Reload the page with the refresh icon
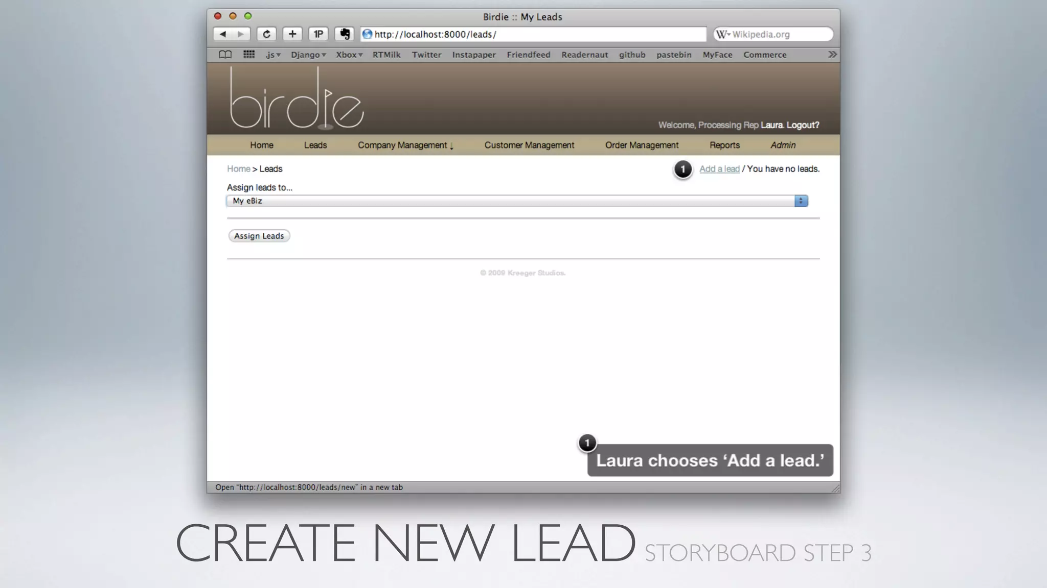The width and height of the screenshot is (1047, 588). point(266,34)
